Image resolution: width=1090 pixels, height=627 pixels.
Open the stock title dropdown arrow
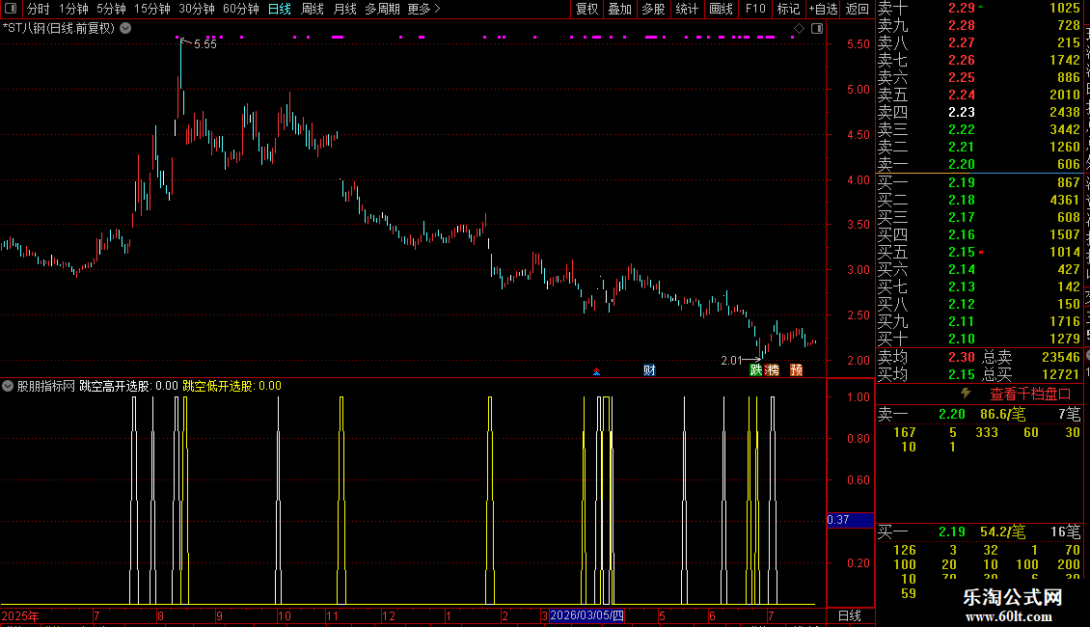125,28
